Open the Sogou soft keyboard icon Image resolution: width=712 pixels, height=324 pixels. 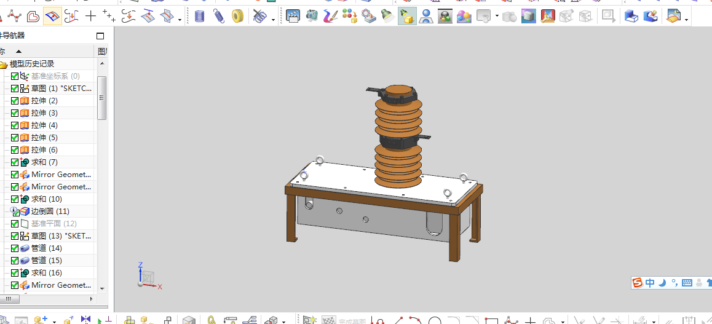(687, 283)
